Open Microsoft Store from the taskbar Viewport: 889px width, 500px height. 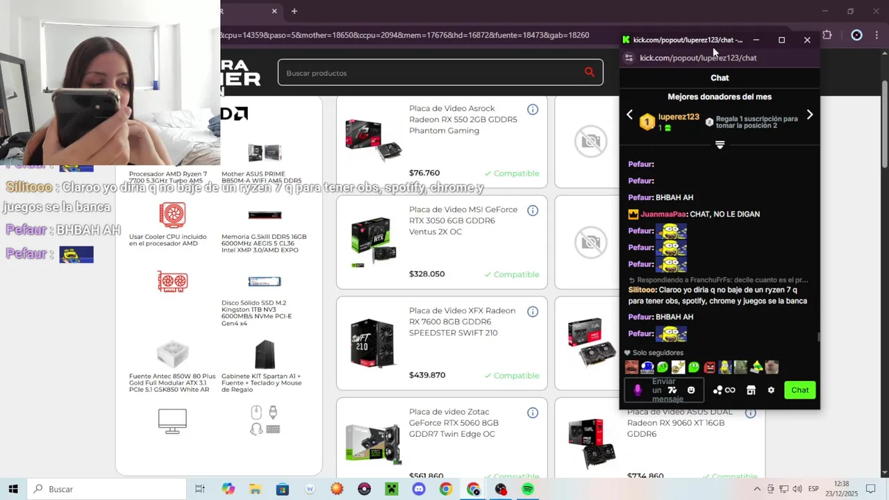tap(282, 489)
